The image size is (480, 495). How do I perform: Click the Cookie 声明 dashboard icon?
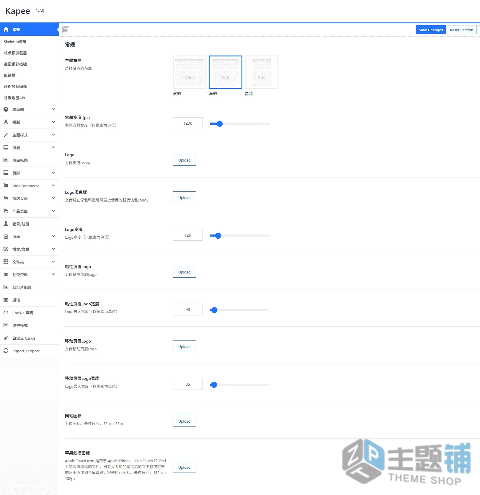pyautogui.click(x=6, y=312)
